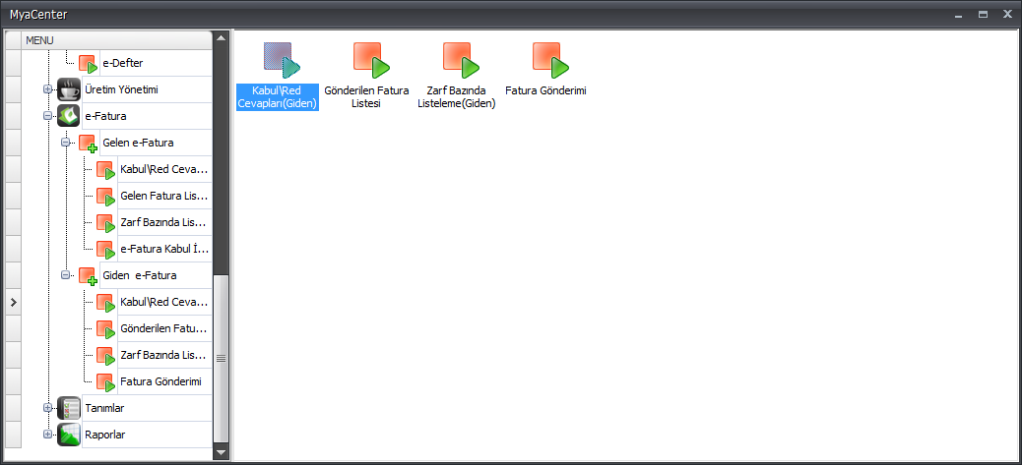Screen dimensions: 1022x465
Task: Click the e-Fatura green module icon
Action: (69, 116)
